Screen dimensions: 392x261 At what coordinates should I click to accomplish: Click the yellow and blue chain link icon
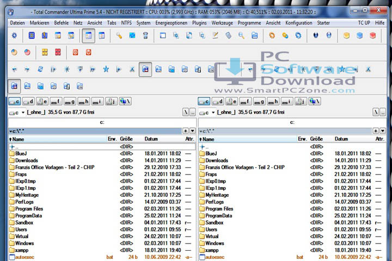point(285,35)
